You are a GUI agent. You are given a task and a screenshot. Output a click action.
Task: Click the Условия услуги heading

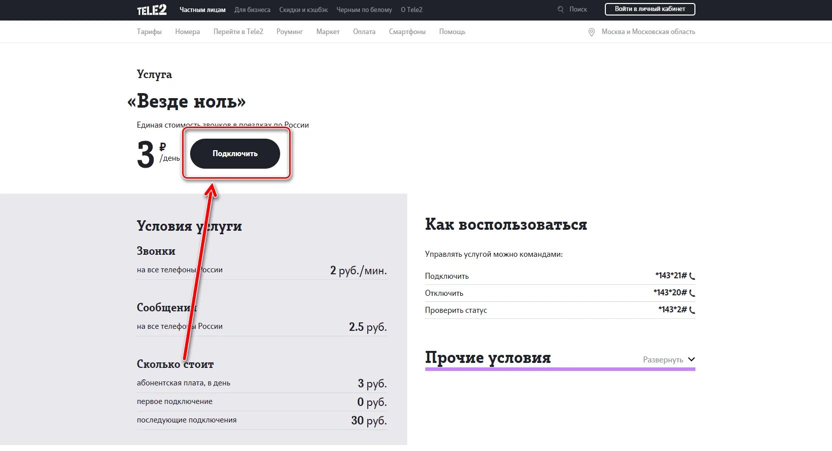(x=189, y=226)
